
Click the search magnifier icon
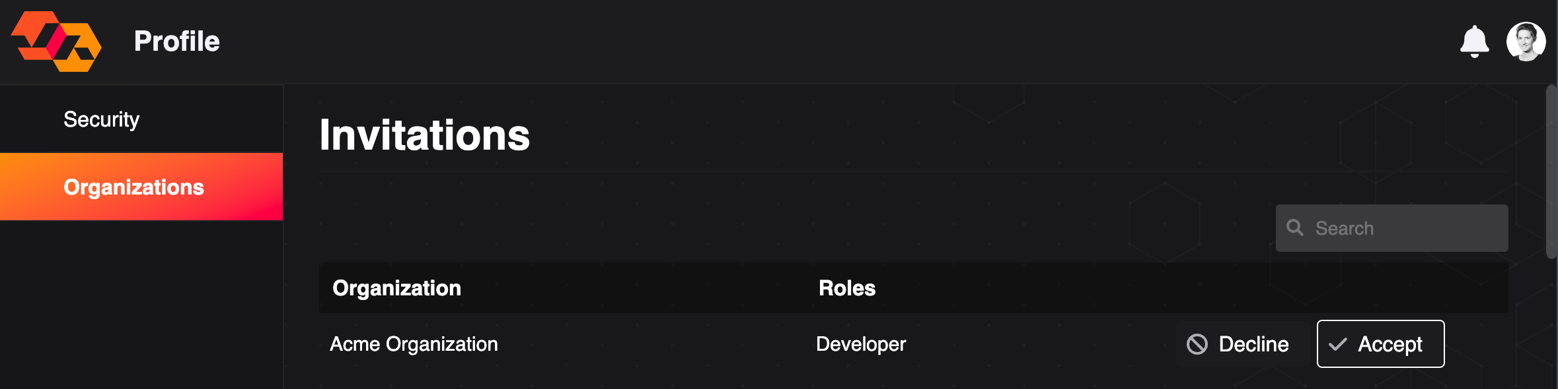pos(1295,227)
